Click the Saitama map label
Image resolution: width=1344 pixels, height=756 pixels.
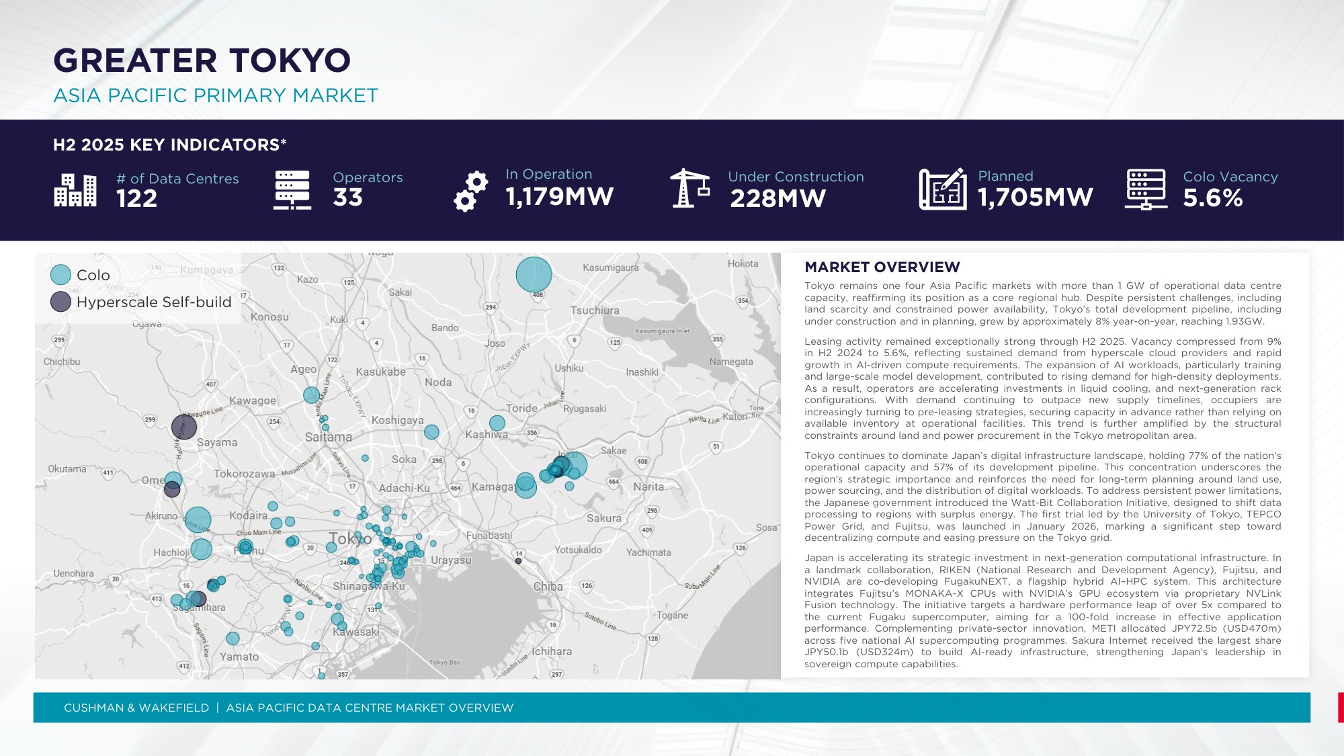(329, 437)
